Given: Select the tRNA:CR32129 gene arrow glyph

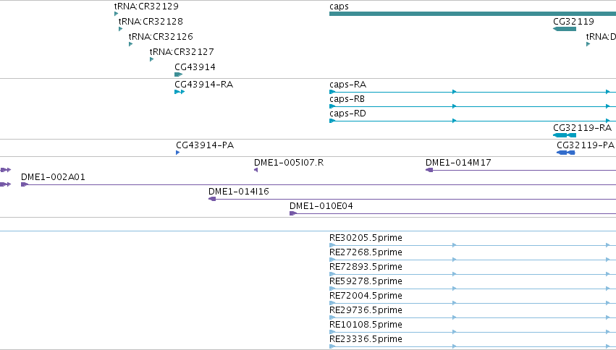Looking at the screenshot, I should (x=116, y=14).
